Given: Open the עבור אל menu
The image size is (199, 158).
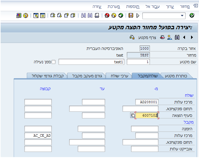Looking at the screenshot, I should 153,6.
